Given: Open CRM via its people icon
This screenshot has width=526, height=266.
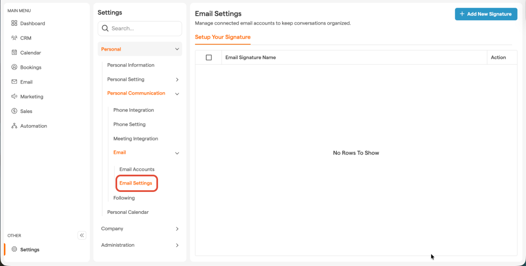Looking at the screenshot, I should click(x=14, y=38).
